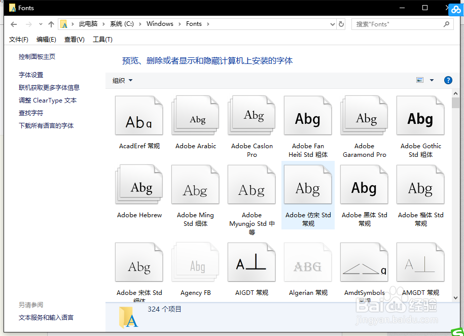Select the Adobe Arabic font family icon

click(x=195, y=116)
